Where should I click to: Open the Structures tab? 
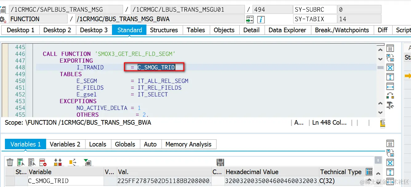click(x=164, y=30)
